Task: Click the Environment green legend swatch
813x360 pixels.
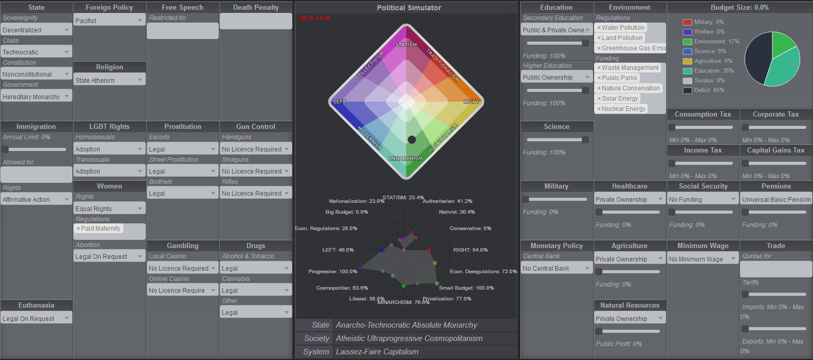Action: click(x=687, y=42)
